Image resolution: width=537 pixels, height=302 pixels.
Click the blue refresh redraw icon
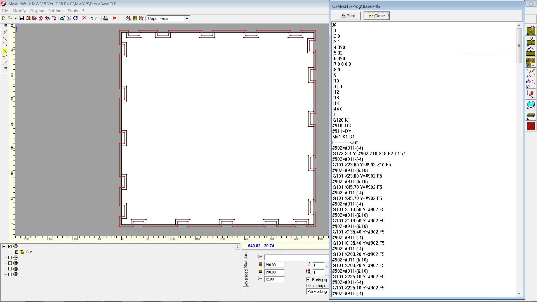tap(75, 18)
